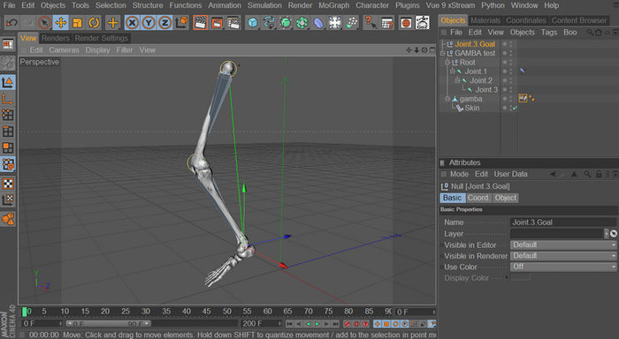Image resolution: width=619 pixels, height=339 pixels.
Task: Click the Render View clapperboard icon
Action: pyautogui.click(x=201, y=23)
